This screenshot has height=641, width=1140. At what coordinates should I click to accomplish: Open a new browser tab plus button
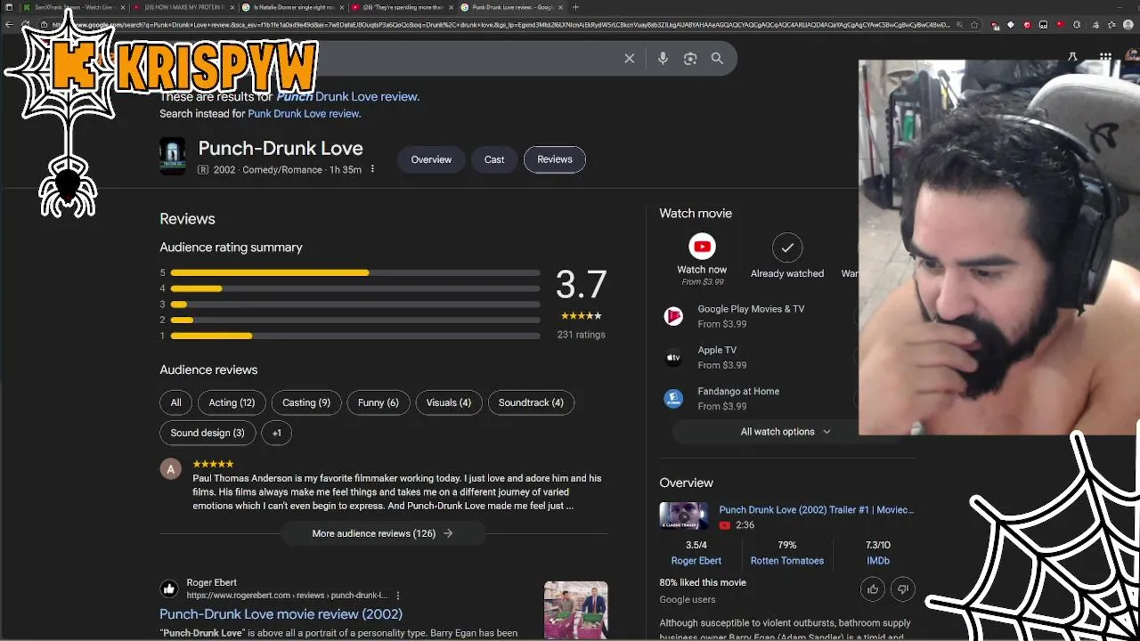coord(575,7)
